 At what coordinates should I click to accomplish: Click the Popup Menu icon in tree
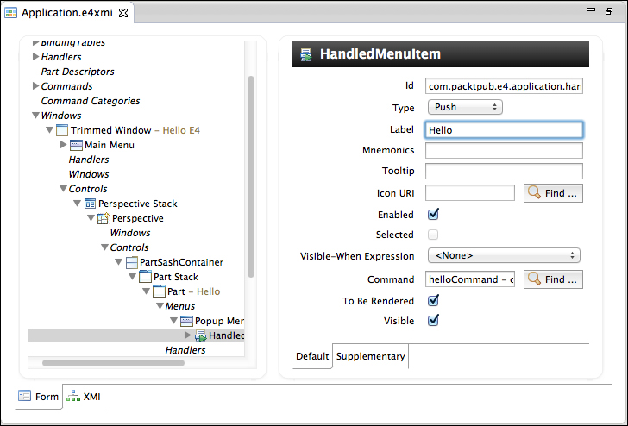click(186, 321)
